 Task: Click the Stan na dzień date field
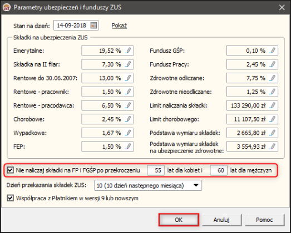coord(76,26)
